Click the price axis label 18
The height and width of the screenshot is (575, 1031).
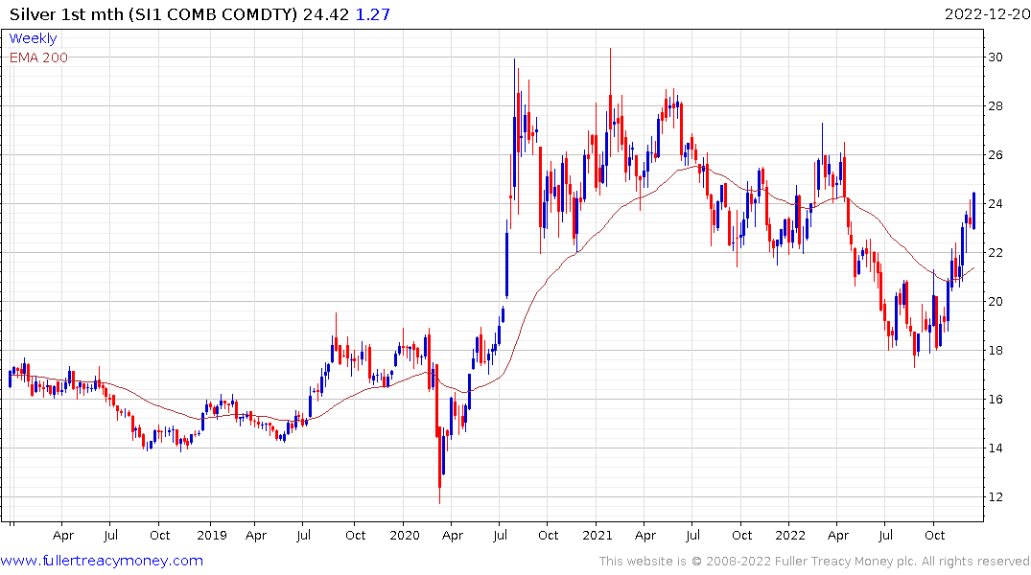pyautogui.click(x=995, y=350)
